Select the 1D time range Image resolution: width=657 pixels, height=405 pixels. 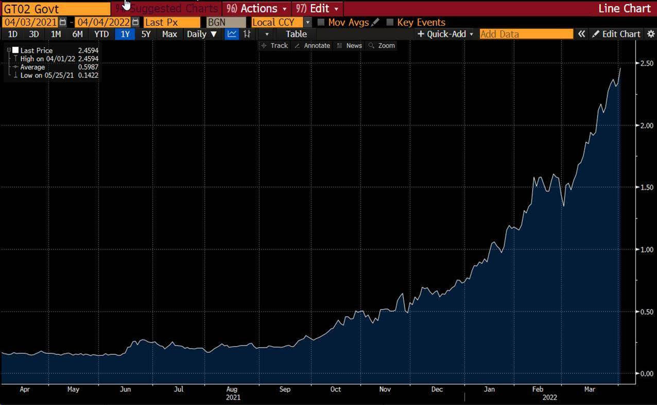pyautogui.click(x=12, y=34)
